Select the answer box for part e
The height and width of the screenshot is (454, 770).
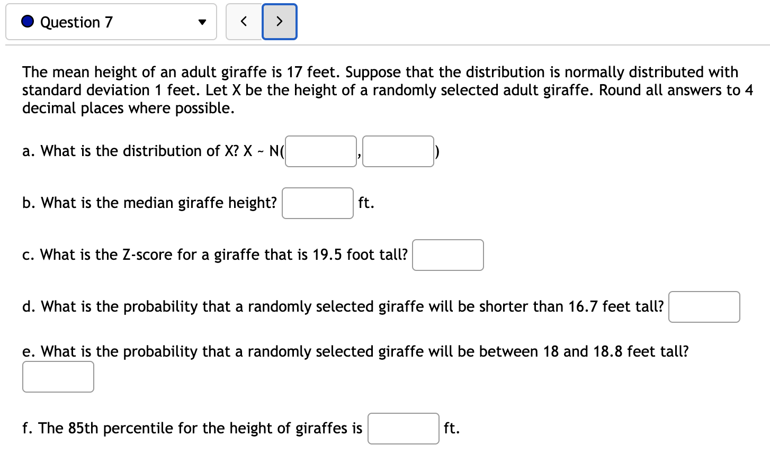coord(58,377)
